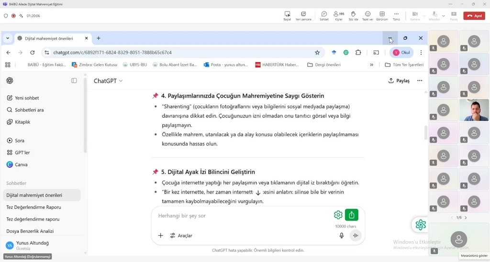Show the Kişiler participants list

(339, 16)
